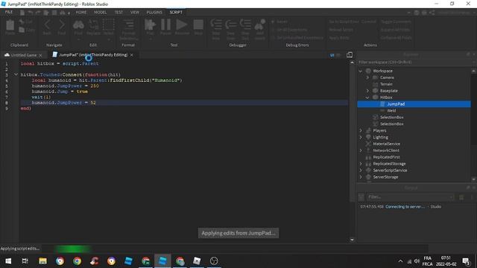Image resolution: width=477 pixels, height=268 pixels.
Task: Click the Stop test button
Action: [x=198, y=25]
